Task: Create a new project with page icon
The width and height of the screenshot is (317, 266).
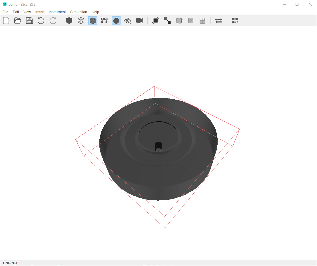Action: click(x=6, y=21)
